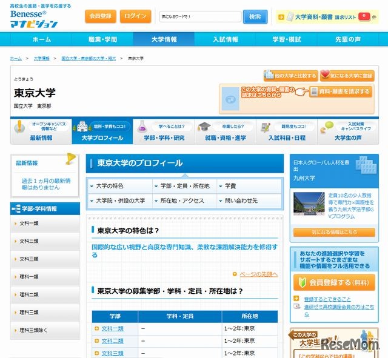Expand 理科三類 in the sidebar list
This screenshot has width=388, height=358.
pos(45,313)
